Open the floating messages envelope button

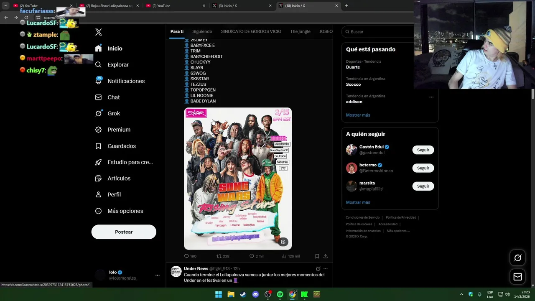tap(517, 277)
